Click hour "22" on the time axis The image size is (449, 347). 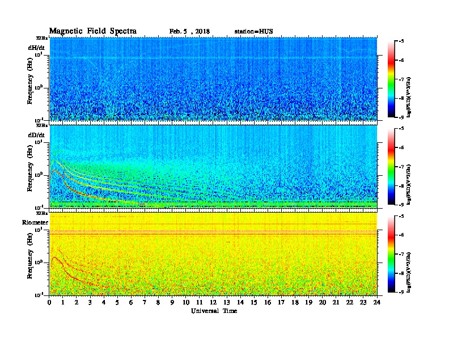click(x=350, y=303)
